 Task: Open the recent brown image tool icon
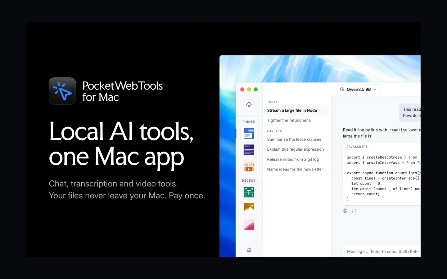coord(249,209)
